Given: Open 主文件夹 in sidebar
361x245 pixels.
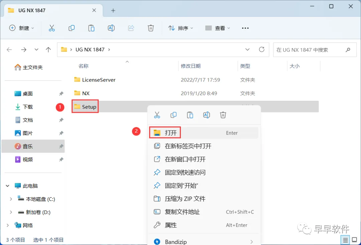Looking at the screenshot, I should 29,67.
